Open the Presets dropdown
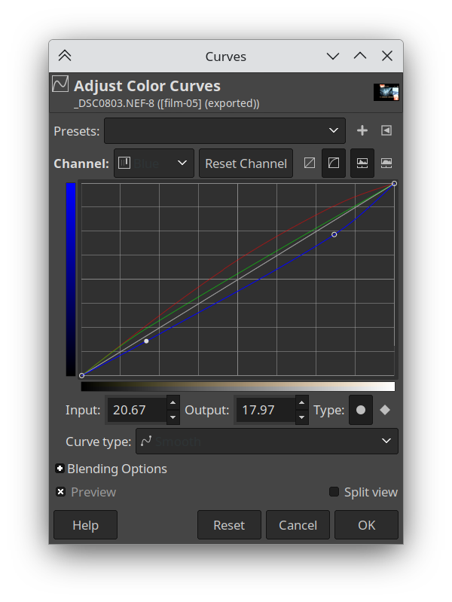Image resolution: width=452 pixels, height=602 pixels. (x=224, y=130)
